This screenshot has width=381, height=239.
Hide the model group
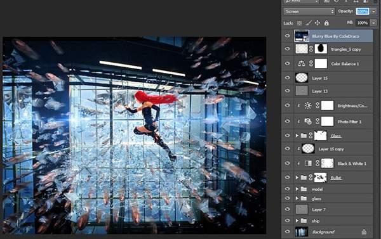tap(288, 189)
